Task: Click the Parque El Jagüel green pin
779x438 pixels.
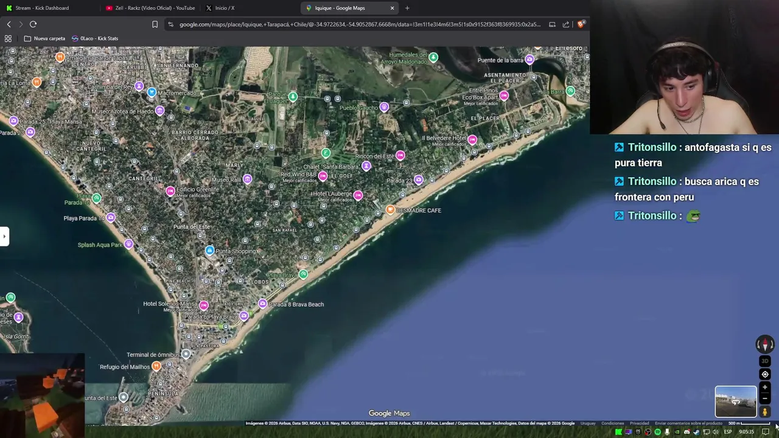Action: [x=293, y=96]
